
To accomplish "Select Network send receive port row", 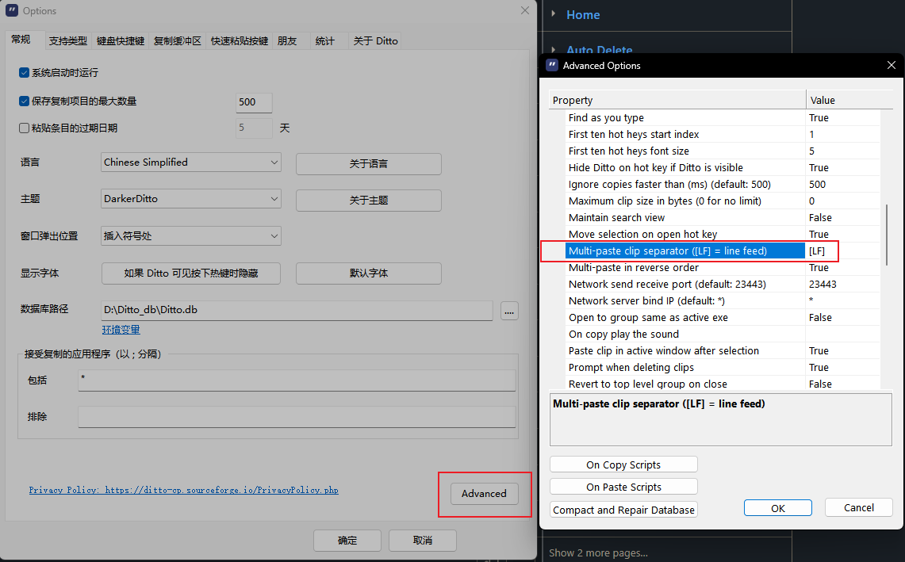I will [723, 285].
